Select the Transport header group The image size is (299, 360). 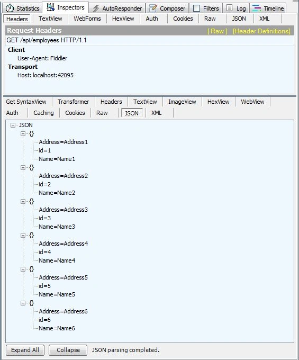(23, 67)
